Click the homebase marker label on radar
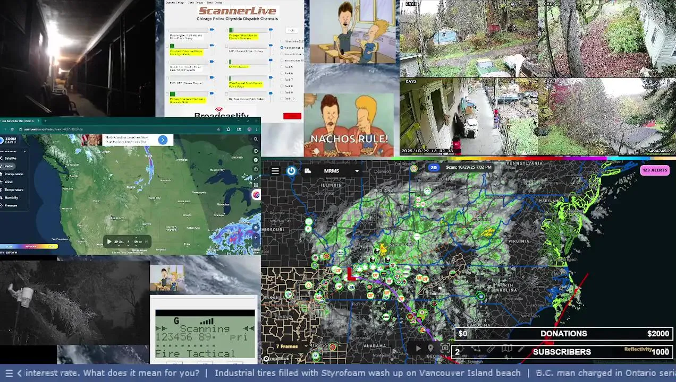 (440, 293)
